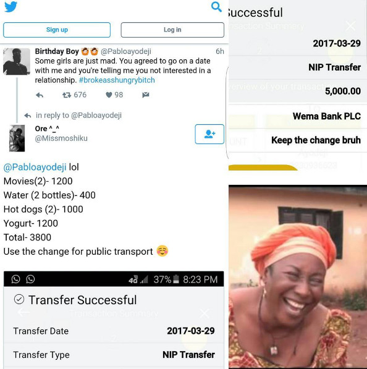This screenshot has width=367, height=369.
Task: Like the tweet with 98 likes
Action: tap(109, 95)
